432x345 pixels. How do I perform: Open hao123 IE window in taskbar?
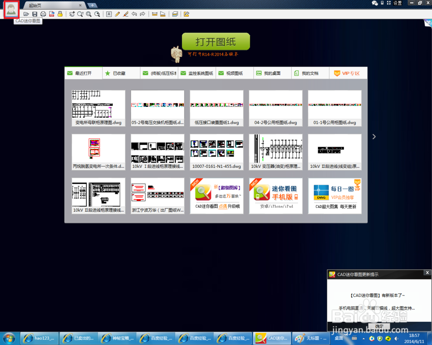(x=39, y=338)
